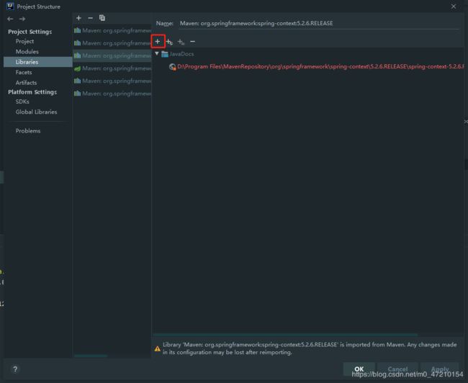Specify documentation URL button
The image size is (468, 383).
point(169,42)
